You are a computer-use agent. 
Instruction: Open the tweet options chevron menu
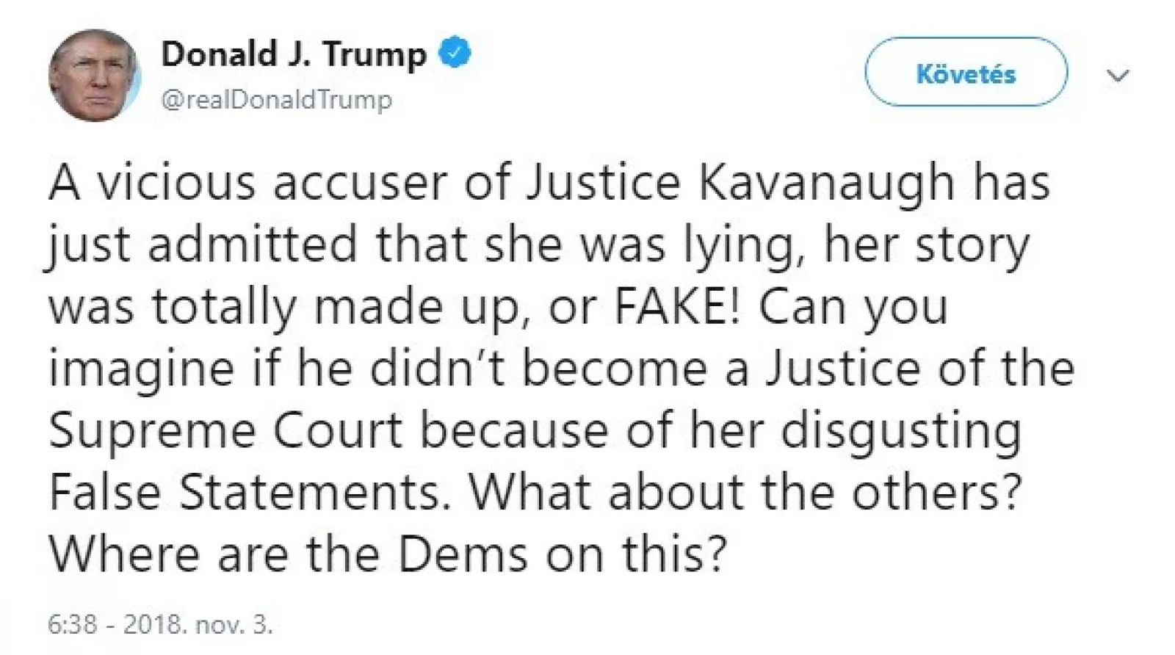[1117, 75]
